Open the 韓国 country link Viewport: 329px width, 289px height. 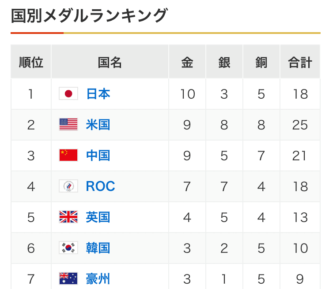tap(98, 248)
